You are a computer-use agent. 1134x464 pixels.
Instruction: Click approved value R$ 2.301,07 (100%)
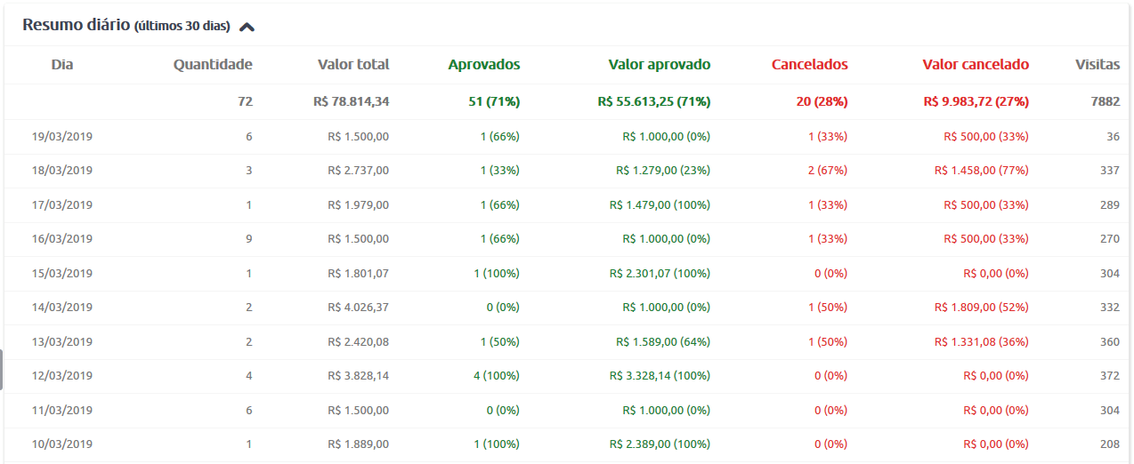click(x=660, y=274)
